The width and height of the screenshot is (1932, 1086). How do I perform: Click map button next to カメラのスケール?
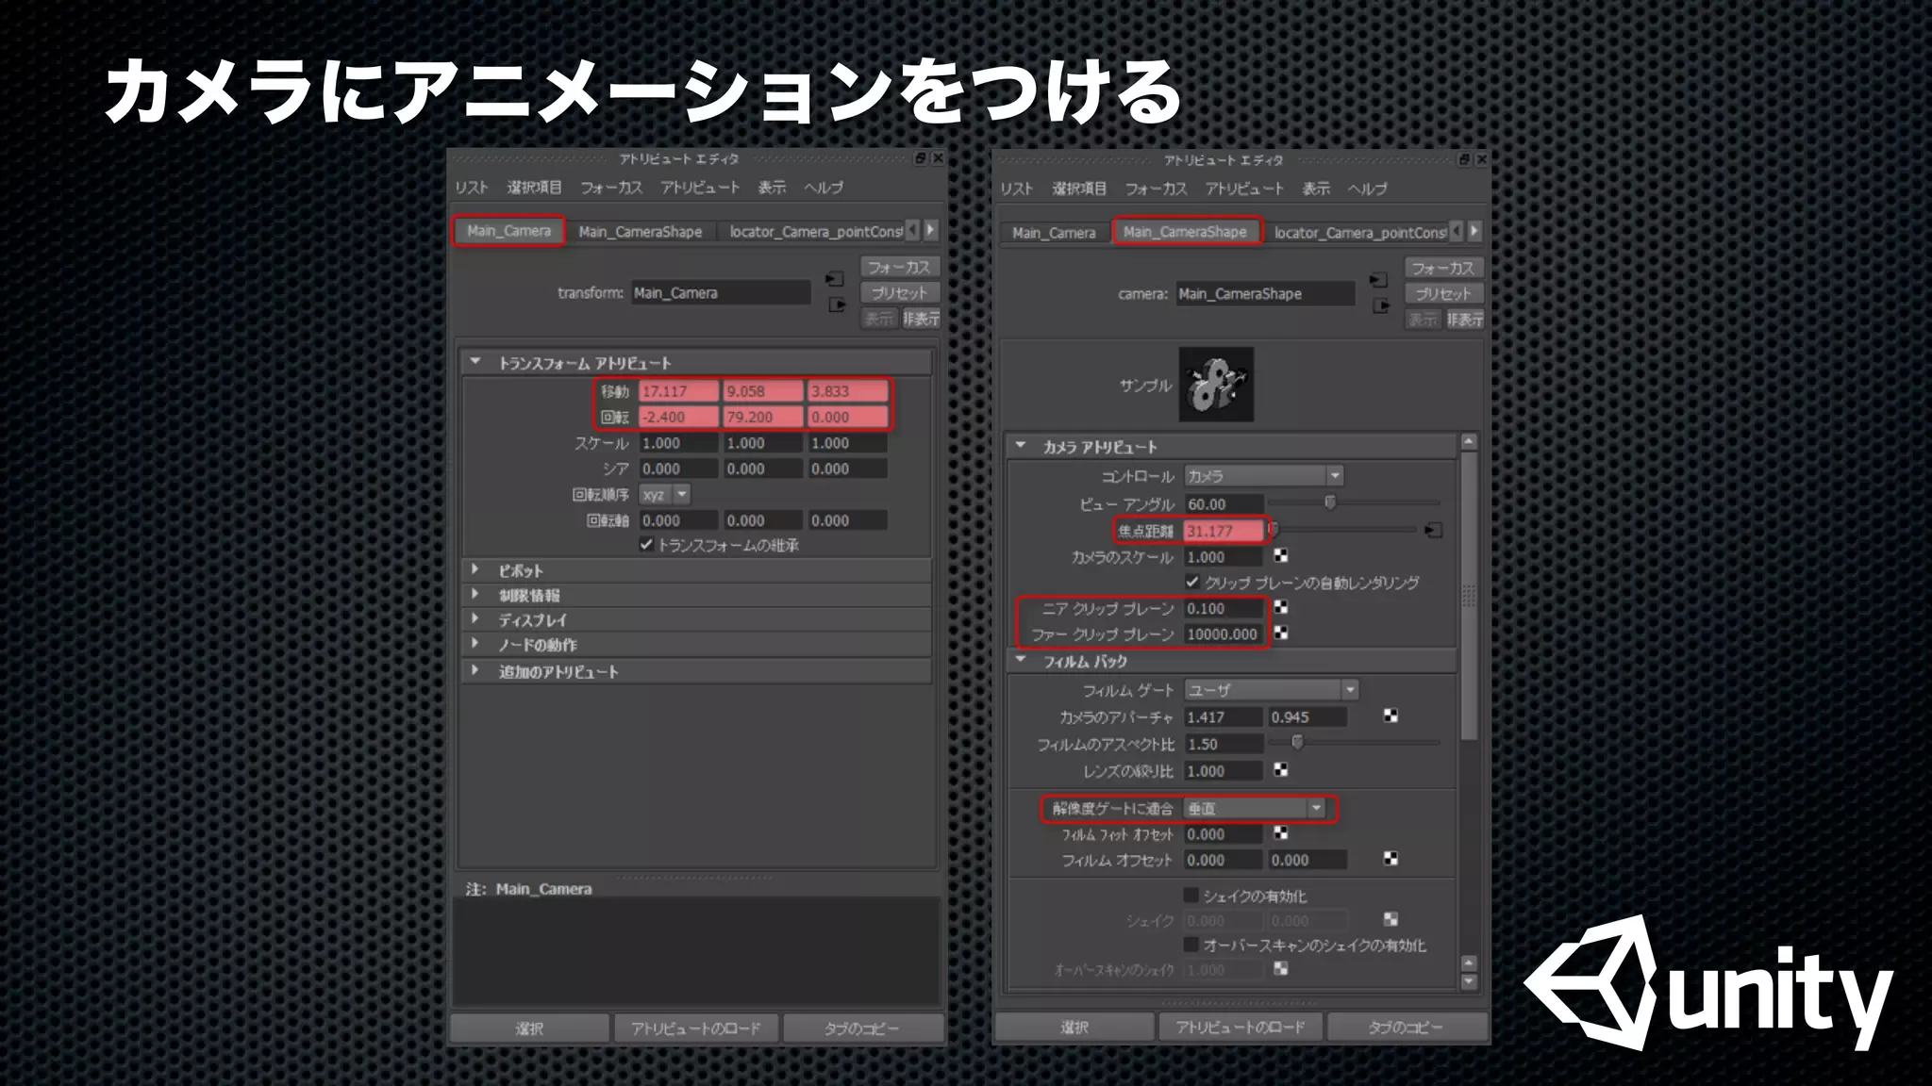tap(1281, 556)
